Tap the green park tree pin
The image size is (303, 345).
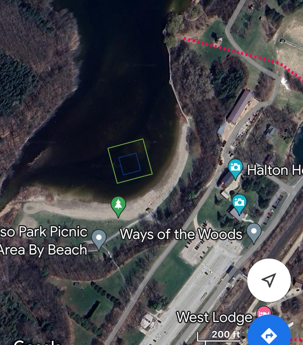pos(118,206)
